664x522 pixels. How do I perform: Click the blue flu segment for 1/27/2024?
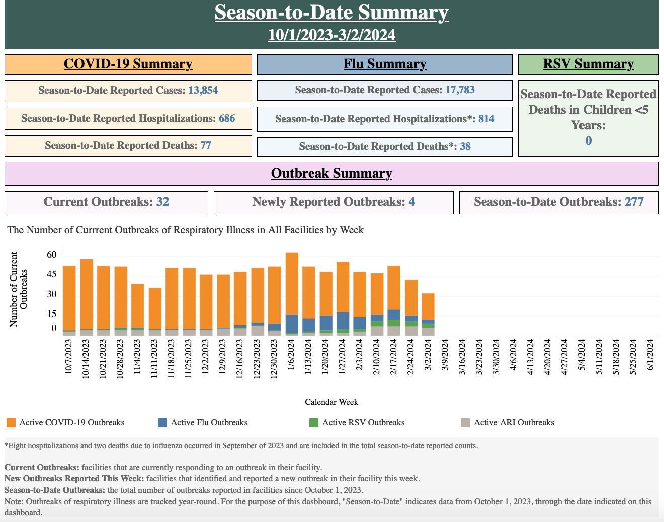click(x=343, y=321)
